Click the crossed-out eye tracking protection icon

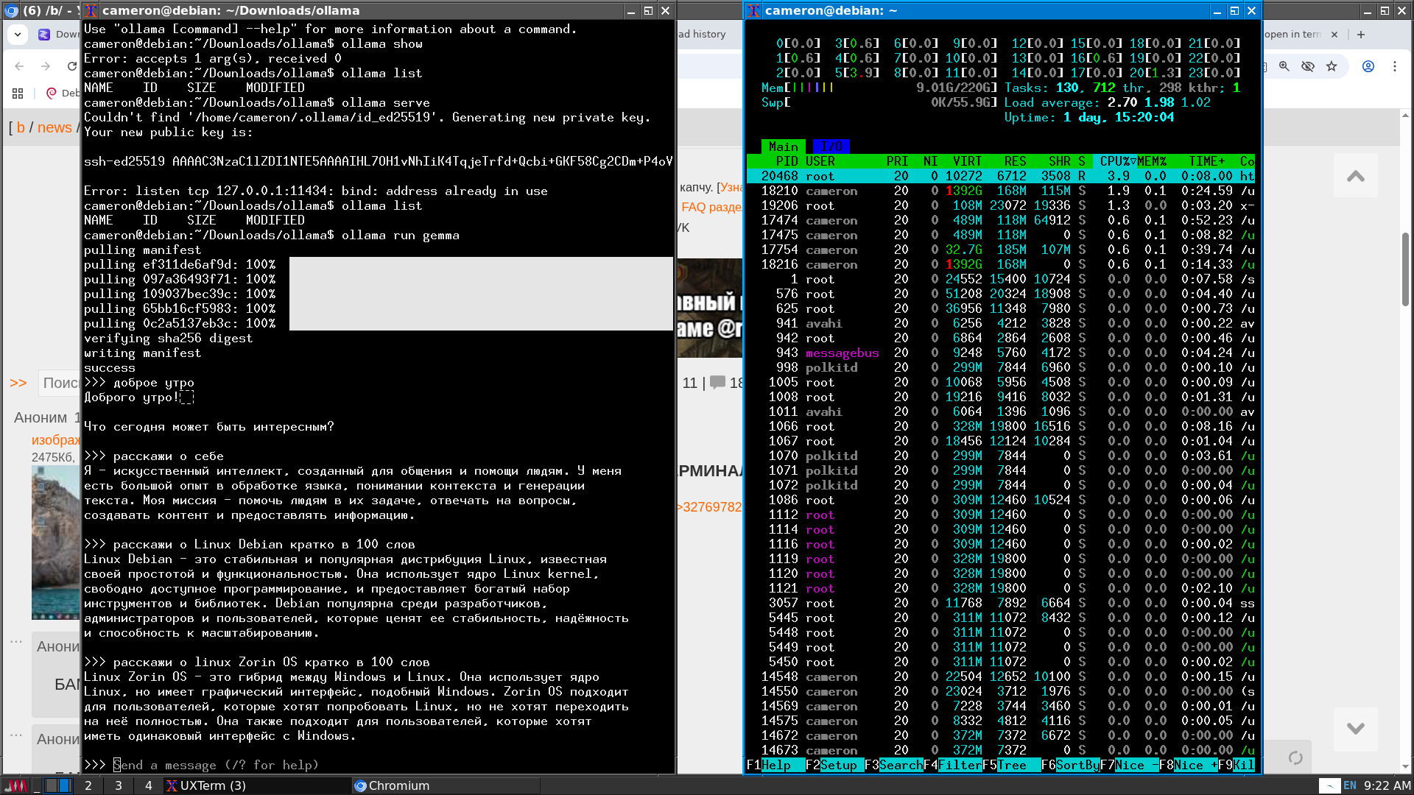pos(1308,66)
